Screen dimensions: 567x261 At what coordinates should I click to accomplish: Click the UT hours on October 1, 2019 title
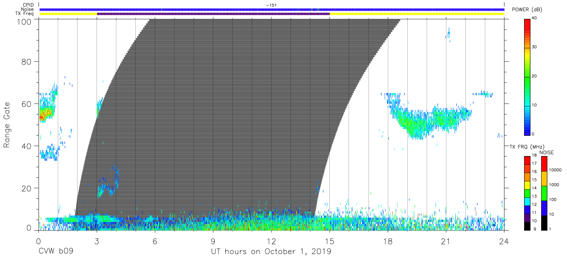[x=271, y=252]
